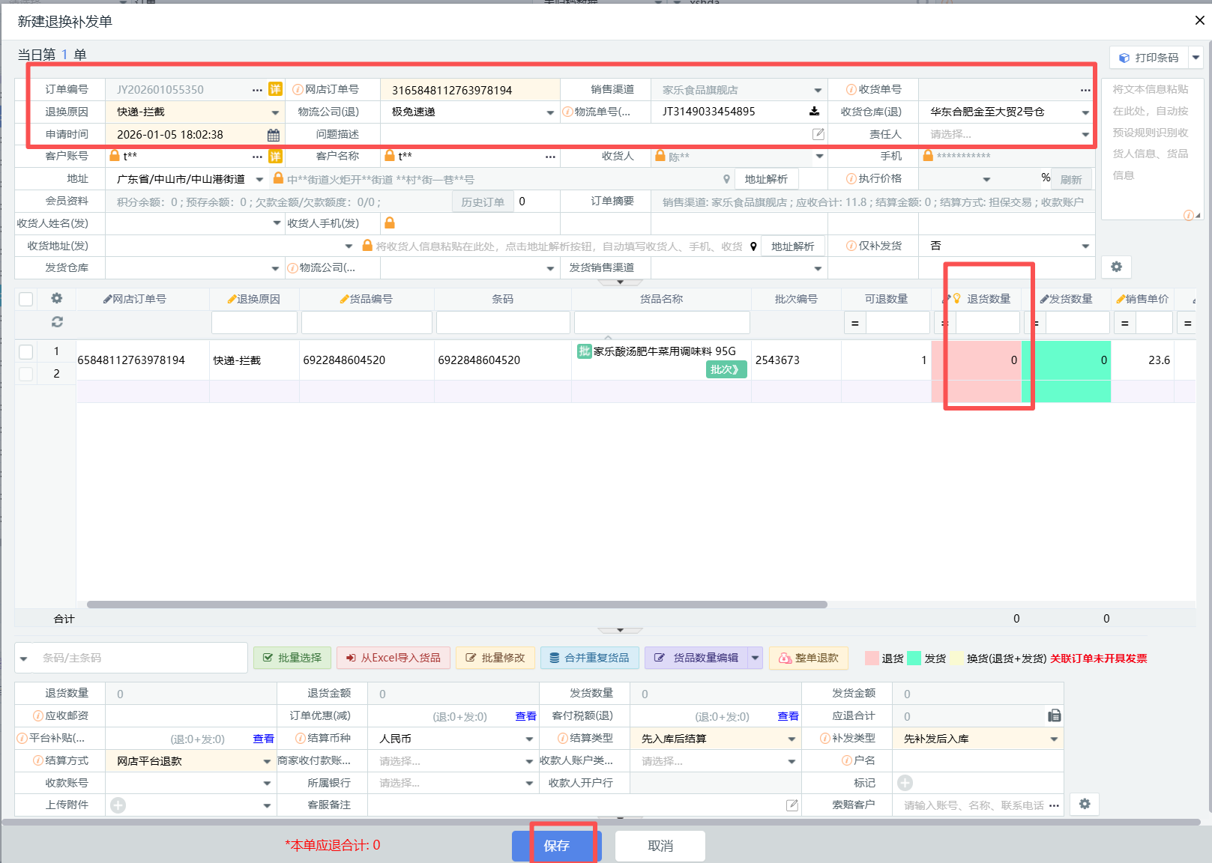Add a mark with the 标记 plus icon
The width and height of the screenshot is (1212, 863).
point(905,783)
